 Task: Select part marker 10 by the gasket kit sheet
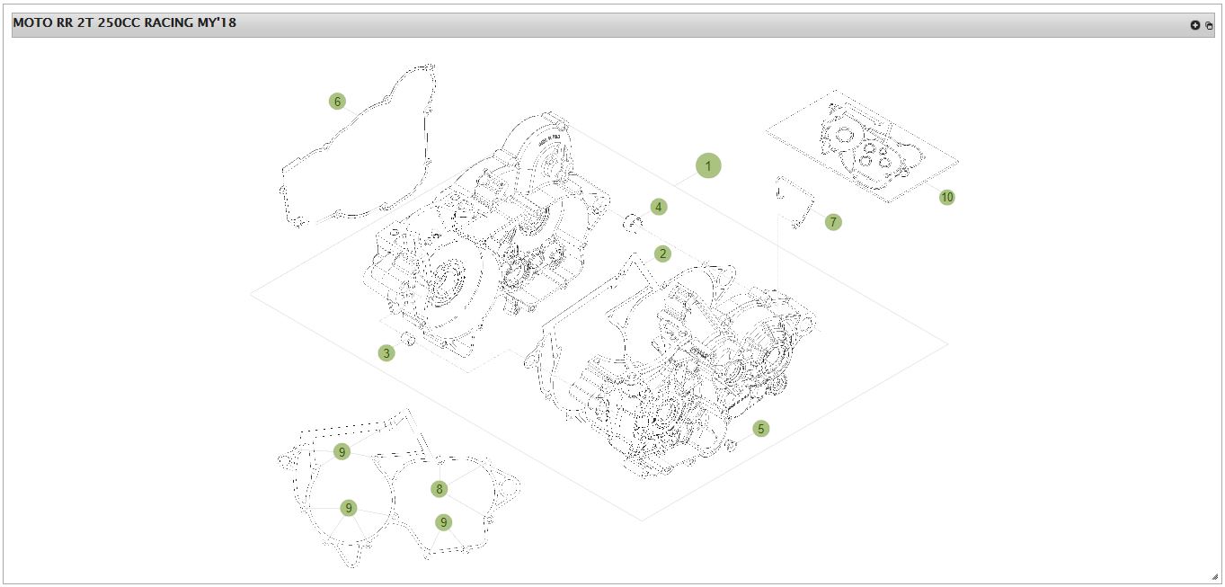(946, 197)
